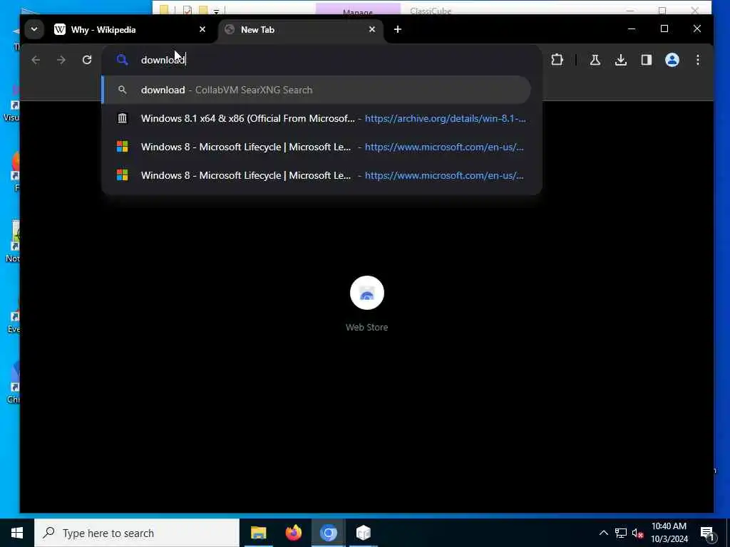Go back with the back arrow

pos(36,60)
